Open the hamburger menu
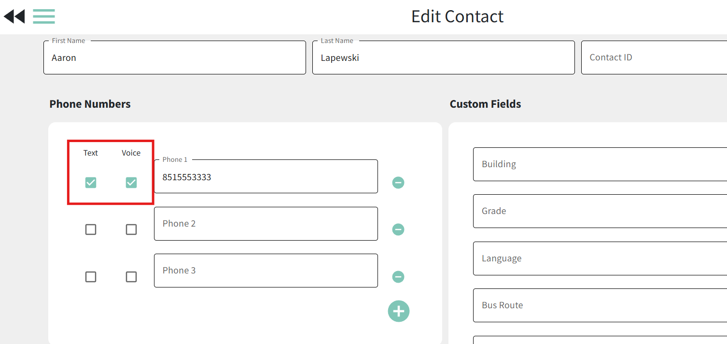The image size is (727, 344). 44,16
